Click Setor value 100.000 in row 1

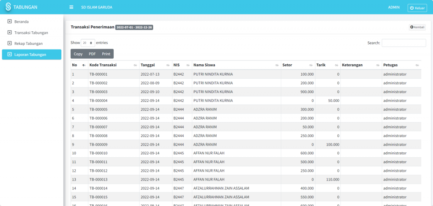[307, 74]
